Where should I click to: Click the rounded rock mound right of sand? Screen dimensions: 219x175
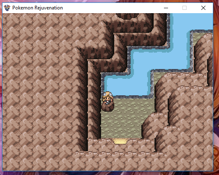pos(154,126)
